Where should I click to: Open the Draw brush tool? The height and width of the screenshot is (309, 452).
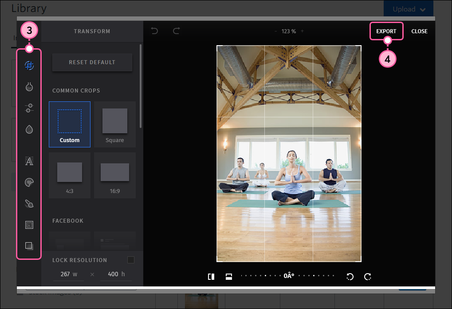(28, 203)
